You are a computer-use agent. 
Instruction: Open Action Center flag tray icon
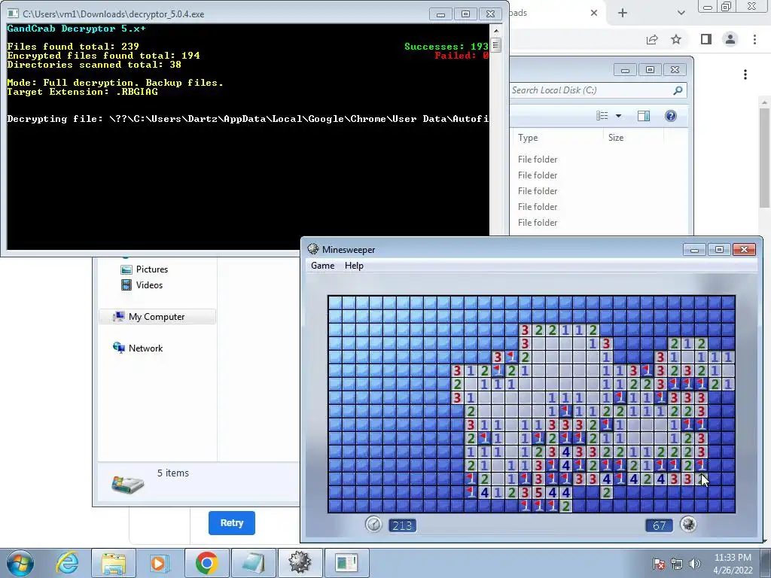(x=659, y=563)
